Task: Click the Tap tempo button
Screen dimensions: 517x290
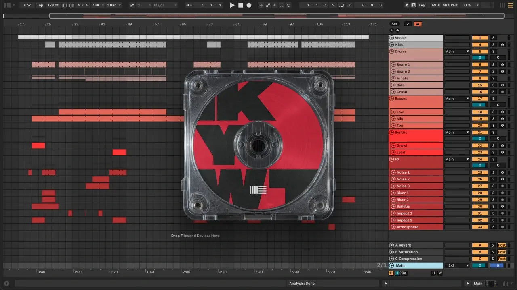Action: (40, 5)
